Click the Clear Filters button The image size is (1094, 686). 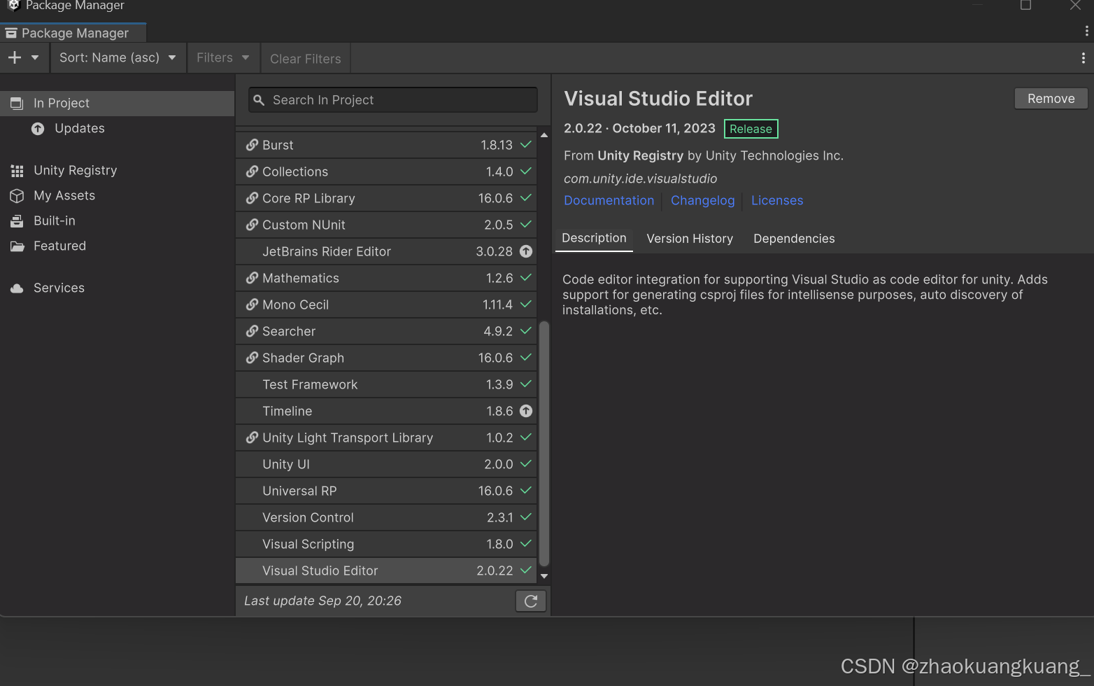306,59
